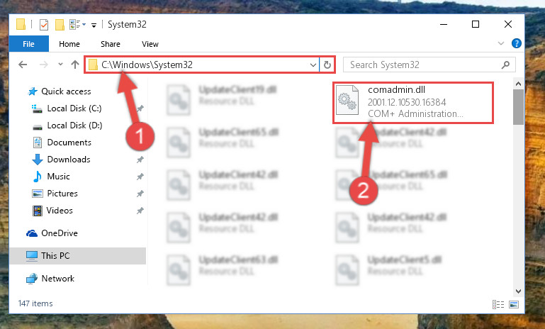Image resolution: width=545 pixels, height=329 pixels.
Task: Click the search magnifier icon
Action: (506, 65)
